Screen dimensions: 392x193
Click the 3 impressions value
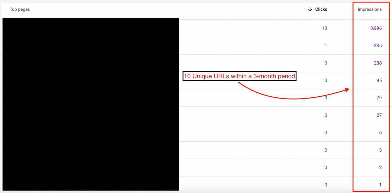(x=380, y=150)
